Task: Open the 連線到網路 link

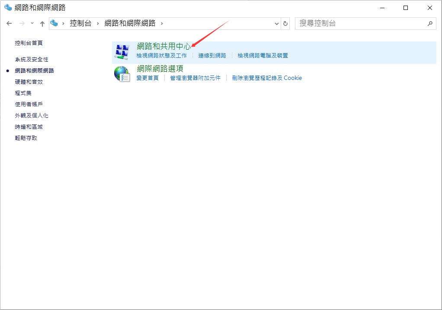Action: click(x=212, y=56)
